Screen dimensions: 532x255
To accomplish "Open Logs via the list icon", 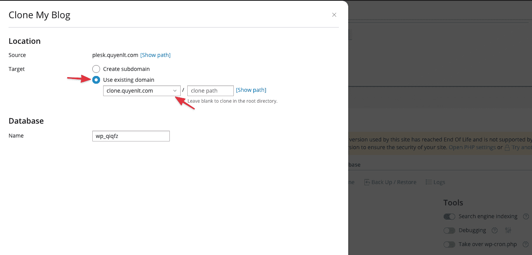I will click(428, 182).
